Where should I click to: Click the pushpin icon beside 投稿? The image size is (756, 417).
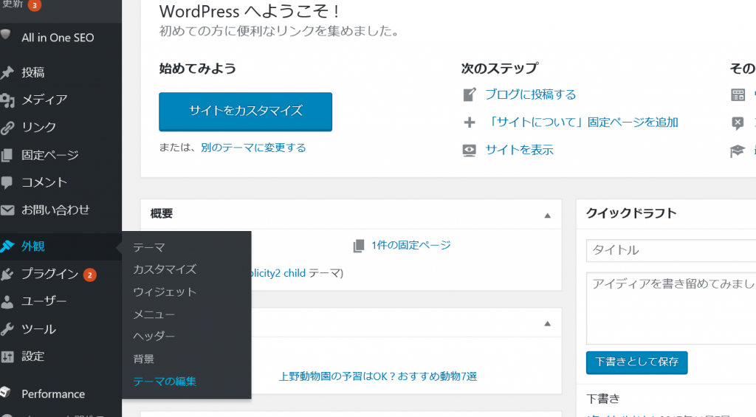point(7,72)
